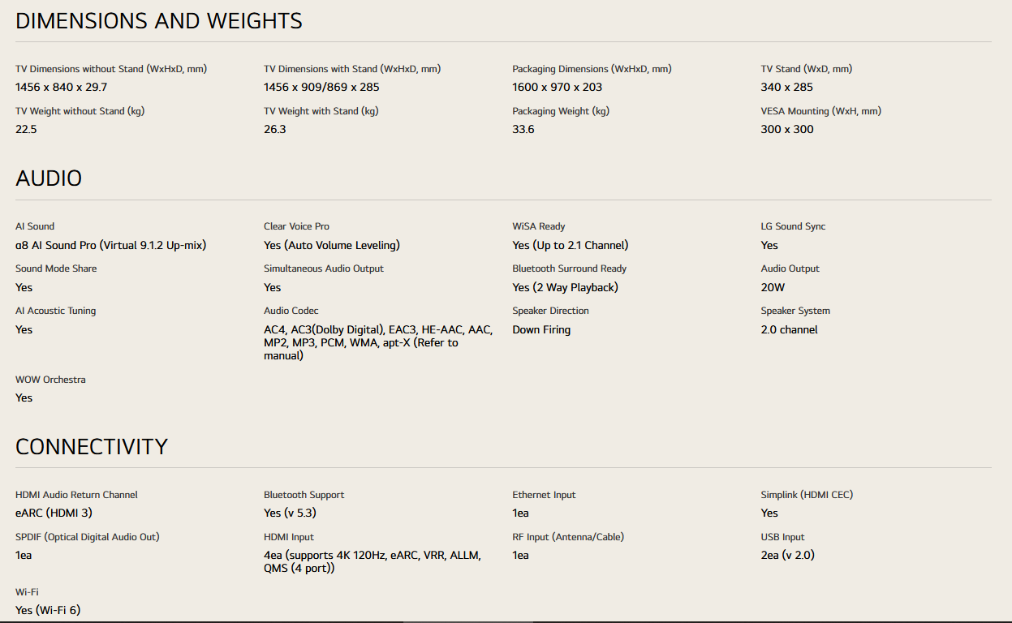Click the AUDIO section heading
This screenshot has height=623, width=1012.
pyautogui.click(x=49, y=178)
